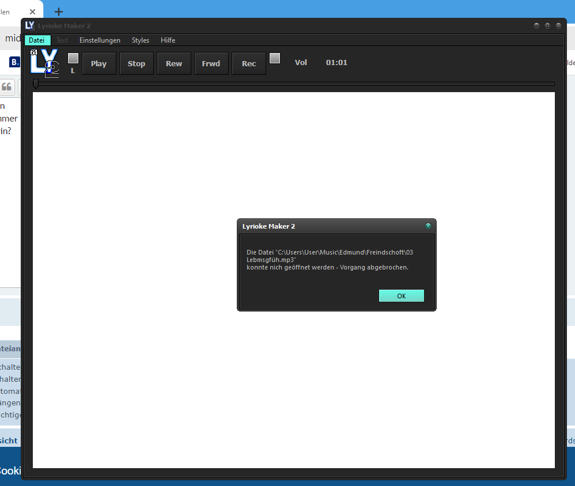
Task: Open a new browser tab
Action: (59, 12)
